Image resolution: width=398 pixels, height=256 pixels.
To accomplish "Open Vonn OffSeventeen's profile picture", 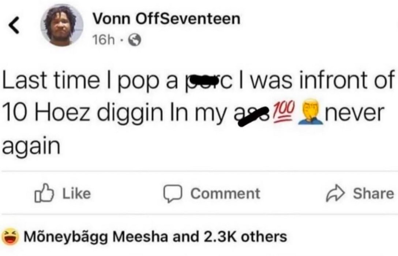I will tap(62, 25).
